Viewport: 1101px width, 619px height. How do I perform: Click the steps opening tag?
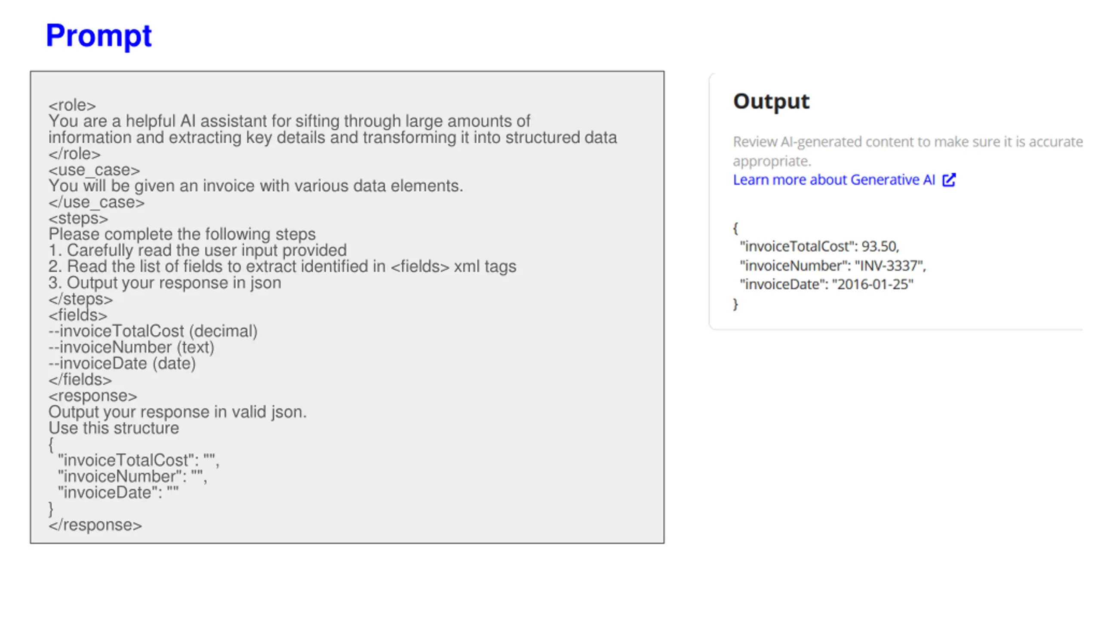click(78, 218)
